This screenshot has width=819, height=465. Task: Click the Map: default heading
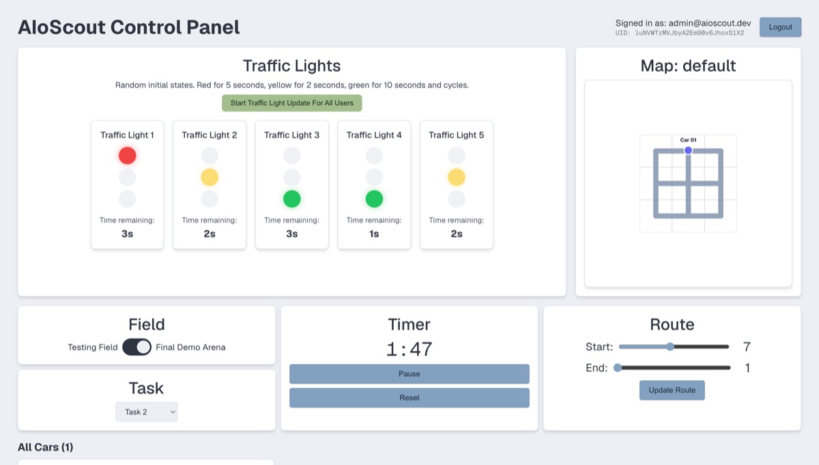pos(688,66)
